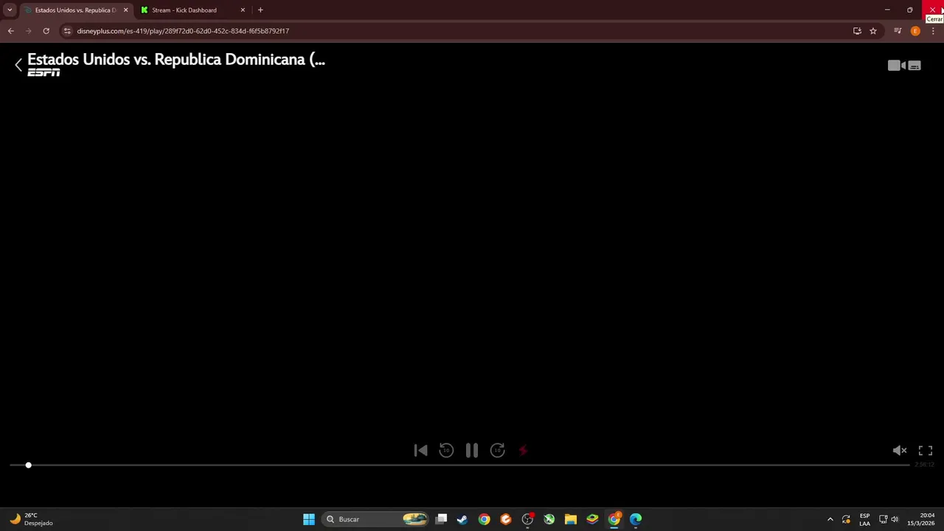Open the ESP LAA language switcher

864,519
